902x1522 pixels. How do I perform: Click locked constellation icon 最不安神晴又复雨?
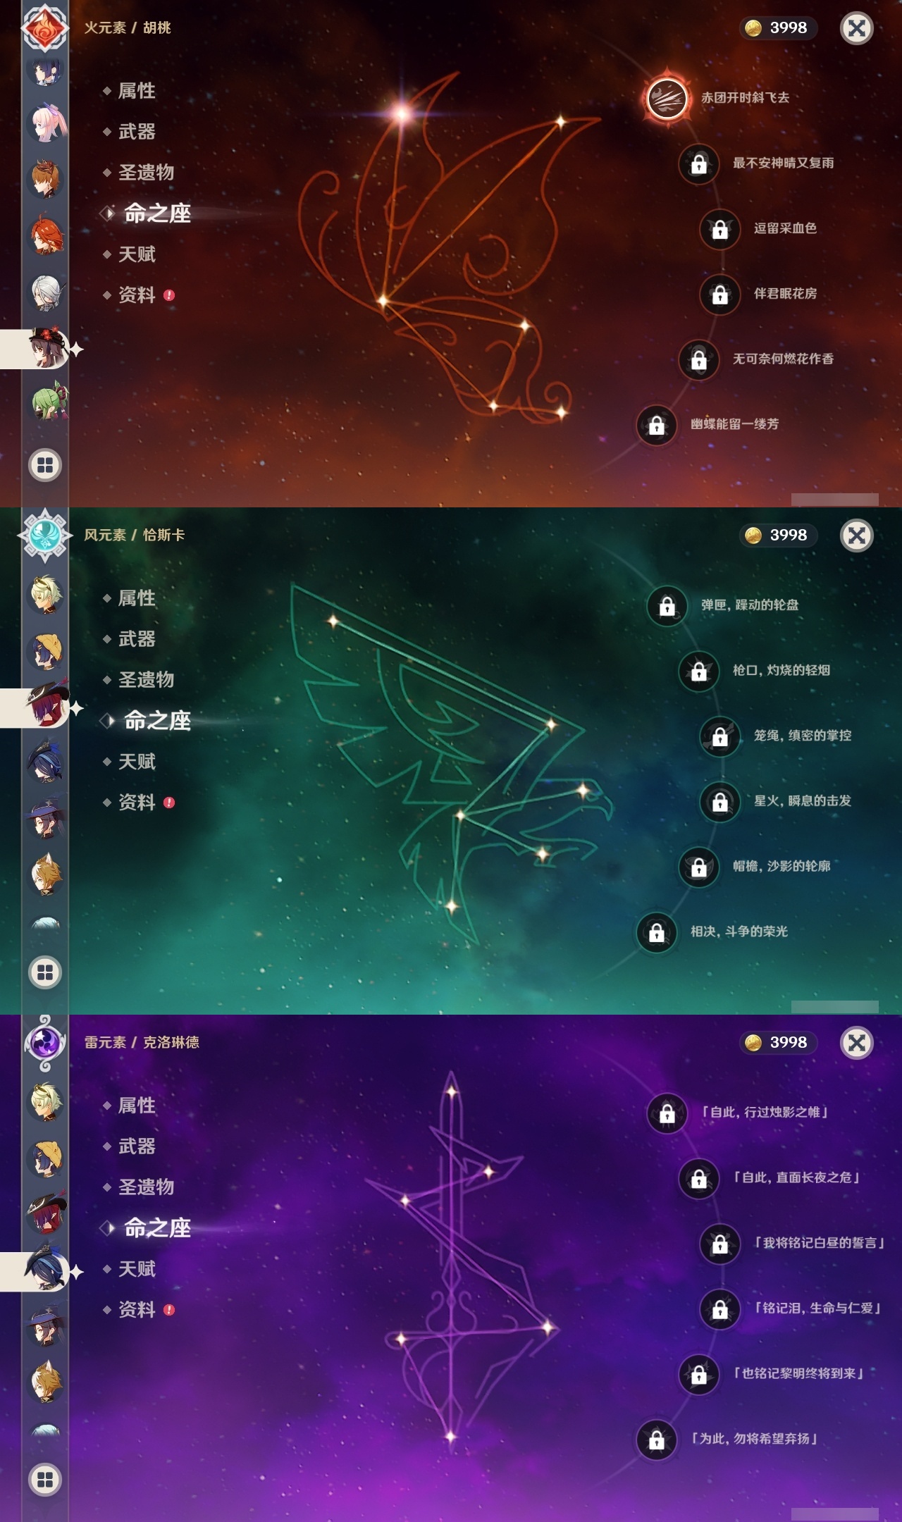(x=698, y=163)
